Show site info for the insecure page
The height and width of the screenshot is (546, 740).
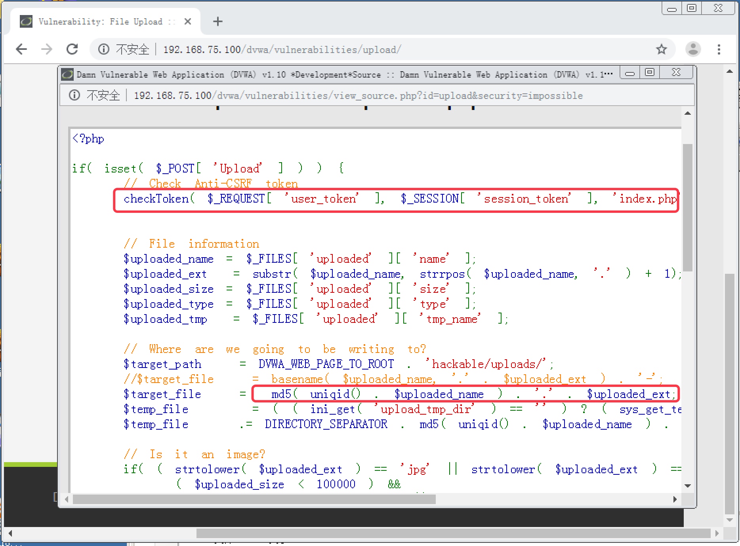[104, 49]
